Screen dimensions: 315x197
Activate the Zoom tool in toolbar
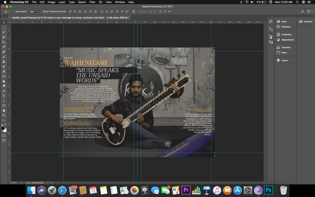[4, 115]
